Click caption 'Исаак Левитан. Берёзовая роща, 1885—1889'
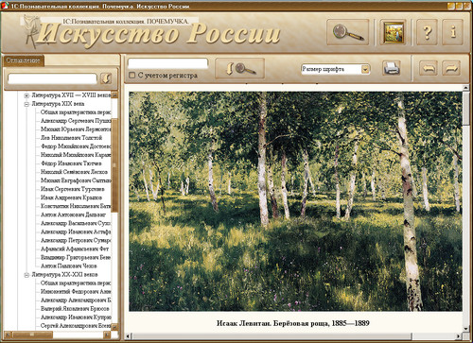 click(293, 323)
